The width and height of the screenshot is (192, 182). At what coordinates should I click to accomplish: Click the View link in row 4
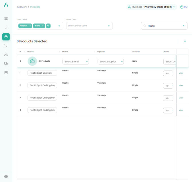[x=181, y=110]
